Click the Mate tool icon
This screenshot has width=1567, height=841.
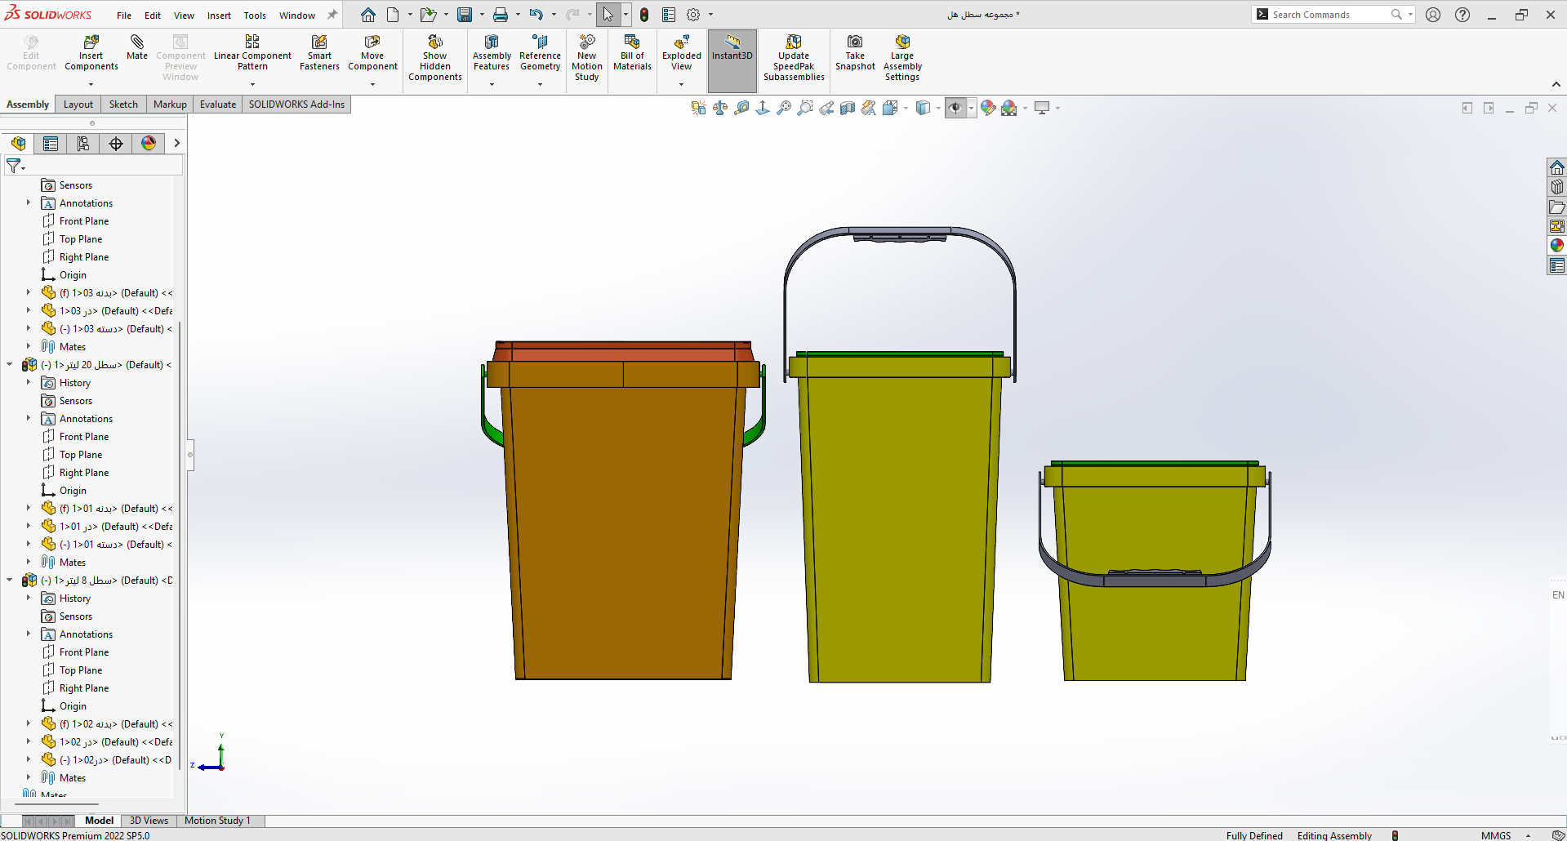click(x=137, y=42)
